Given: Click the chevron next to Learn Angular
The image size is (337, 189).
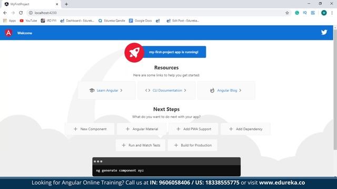Looking at the screenshot, I should tap(122, 90).
